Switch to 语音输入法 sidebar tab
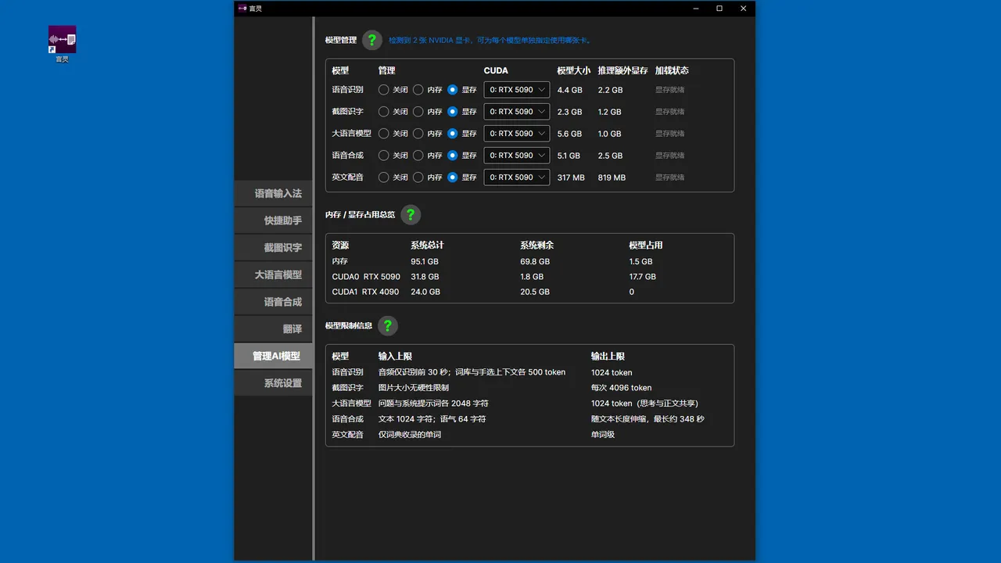Screen dimensions: 1001x563 tap(273, 193)
